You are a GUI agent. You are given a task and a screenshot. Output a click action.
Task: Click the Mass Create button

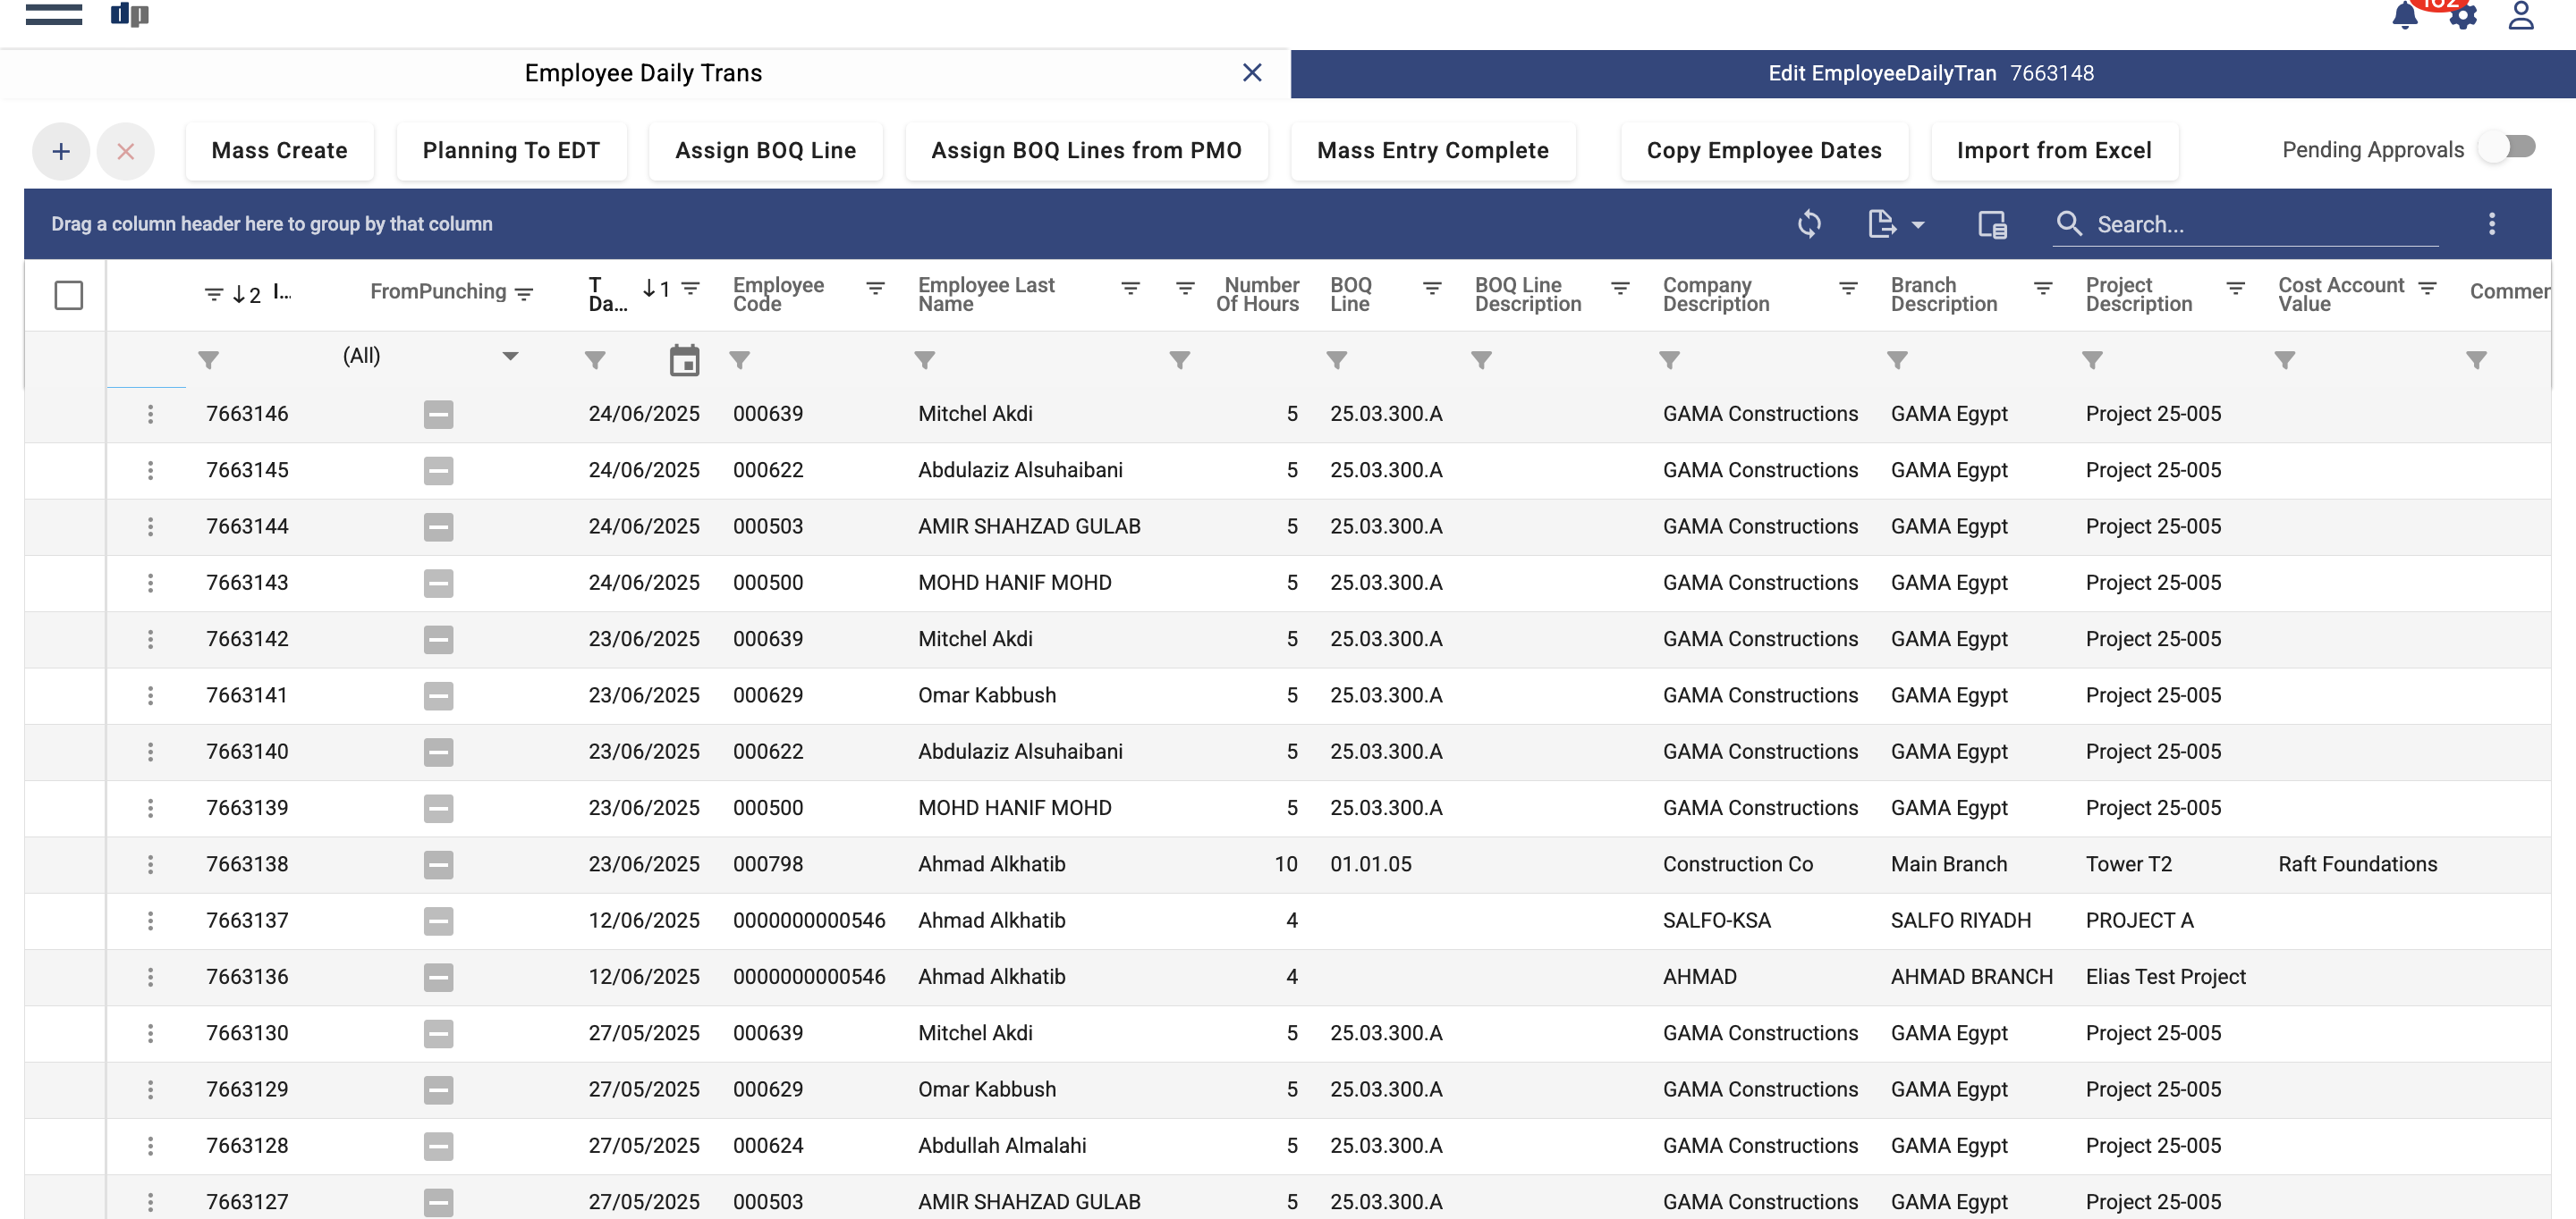(x=279, y=151)
